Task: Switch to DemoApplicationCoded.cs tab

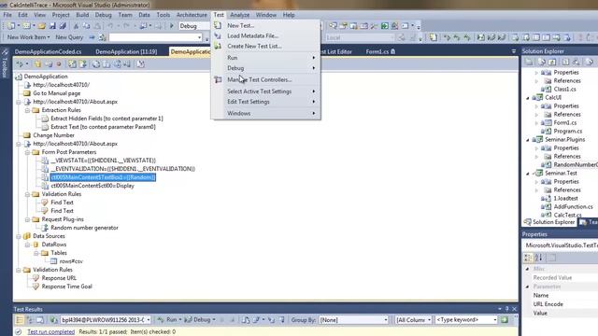Action: [48, 51]
